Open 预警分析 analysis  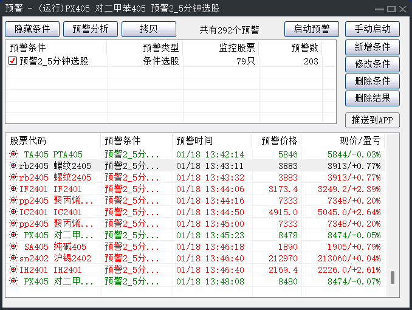tap(91, 29)
